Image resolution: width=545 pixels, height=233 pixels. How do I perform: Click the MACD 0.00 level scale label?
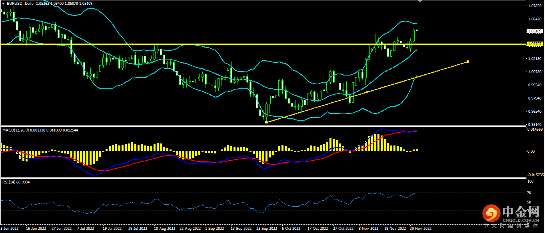coord(531,151)
